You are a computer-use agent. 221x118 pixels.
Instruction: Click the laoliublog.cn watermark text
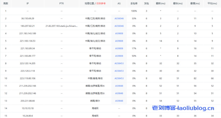[196, 108]
